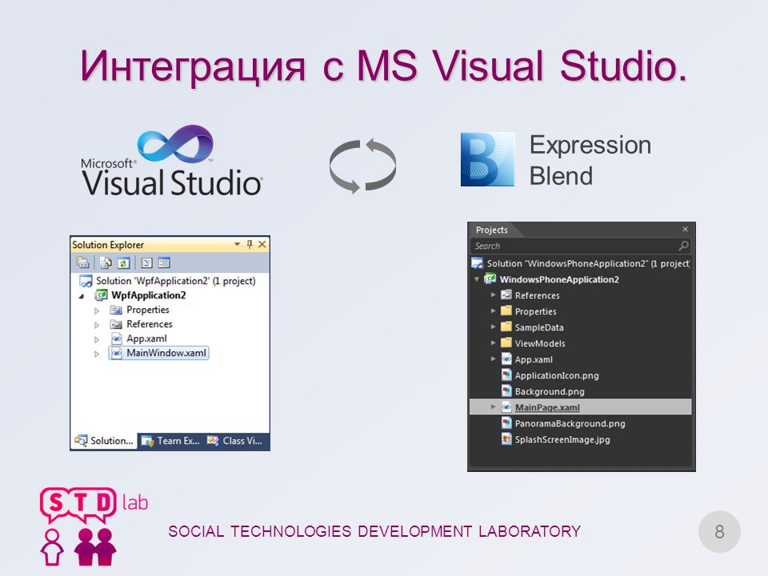Click the STD lab logo
Screen dimensions: 768x576
click(93, 526)
